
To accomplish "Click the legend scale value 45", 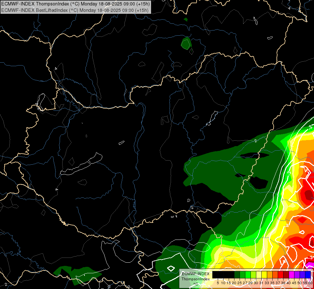I will [294, 283].
